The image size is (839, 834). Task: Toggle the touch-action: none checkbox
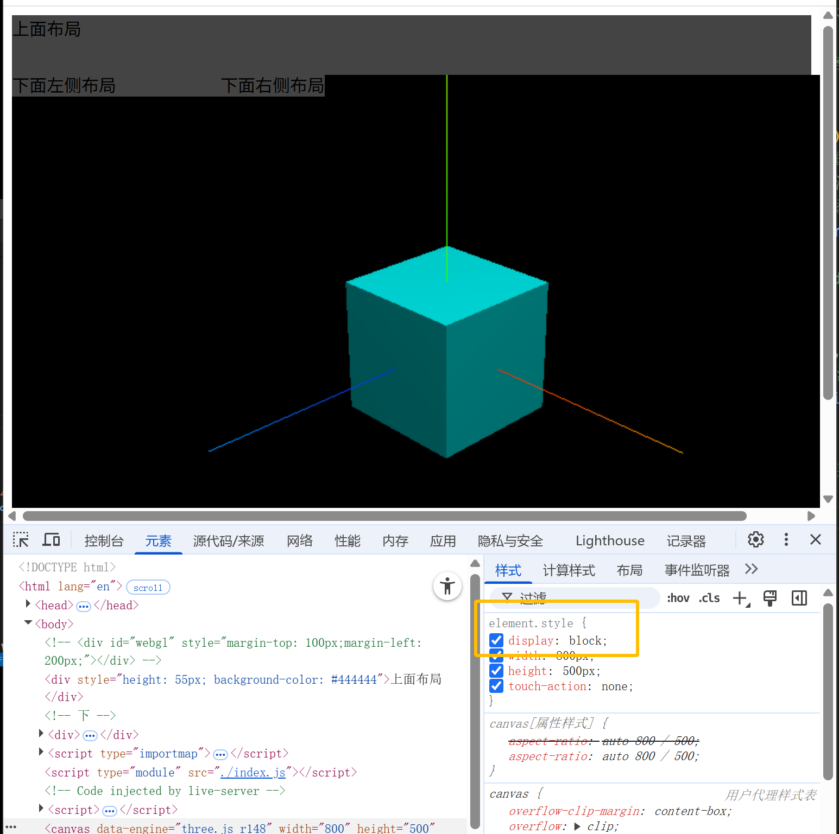click(496, 686)
